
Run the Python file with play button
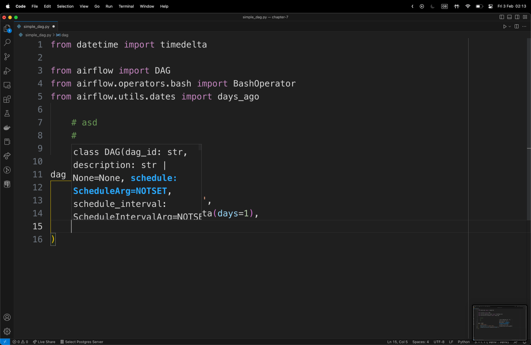point(504,27)
